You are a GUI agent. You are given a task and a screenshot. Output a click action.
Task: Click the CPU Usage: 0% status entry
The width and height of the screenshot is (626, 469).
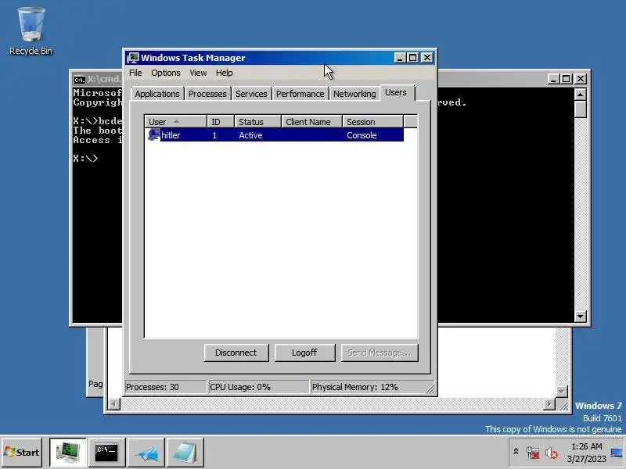tap(258, 387)
